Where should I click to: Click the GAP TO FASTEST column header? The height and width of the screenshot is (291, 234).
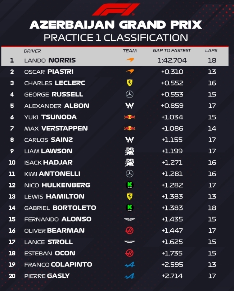pyautogui.click(x=172, y=51)
